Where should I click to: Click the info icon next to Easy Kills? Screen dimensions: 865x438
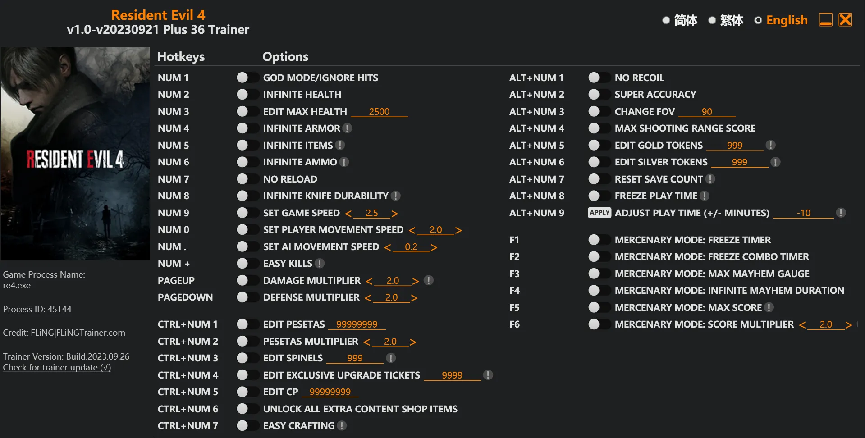320,264
